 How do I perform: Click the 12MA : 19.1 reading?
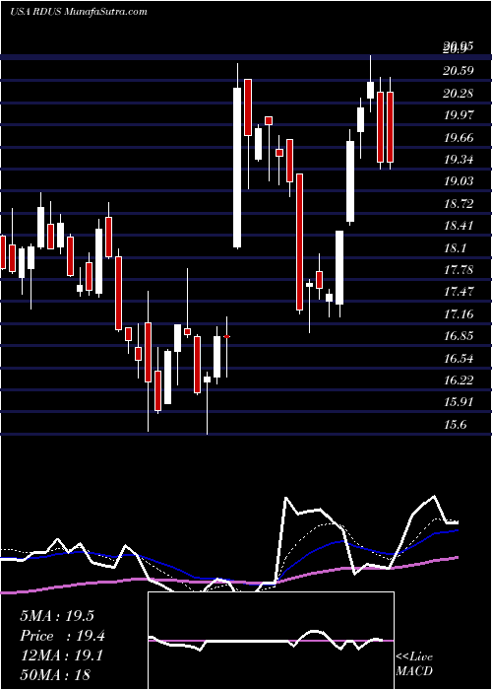tap(61, 655)
